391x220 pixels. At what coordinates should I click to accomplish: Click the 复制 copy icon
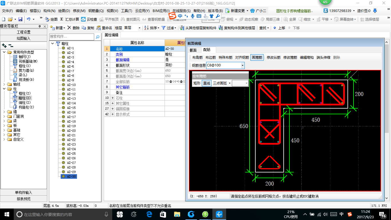click(84, 28)
